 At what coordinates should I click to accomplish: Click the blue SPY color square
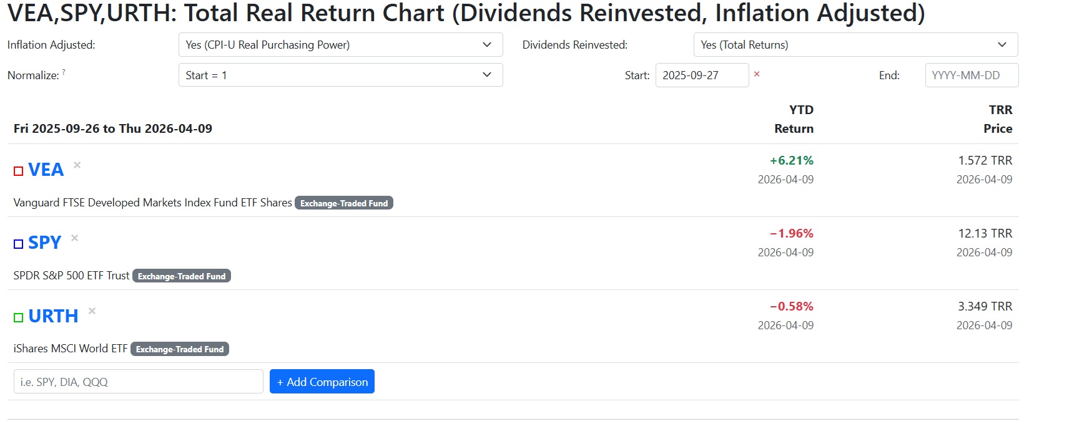pyautogui.click(x=19, y=244)
